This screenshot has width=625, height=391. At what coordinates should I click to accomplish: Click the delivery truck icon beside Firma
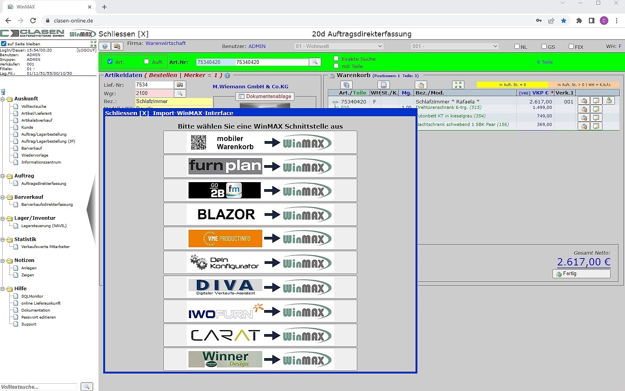[117, 47]
